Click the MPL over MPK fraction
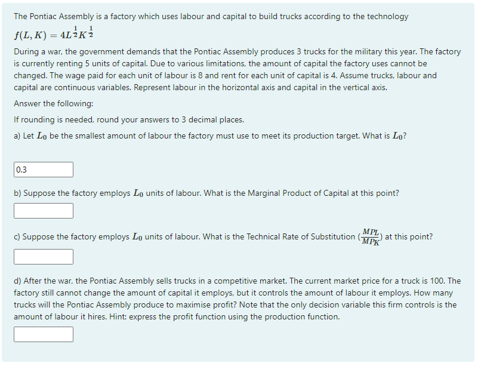This screenshot has width=481, height=366. click(x=371, y=237)
